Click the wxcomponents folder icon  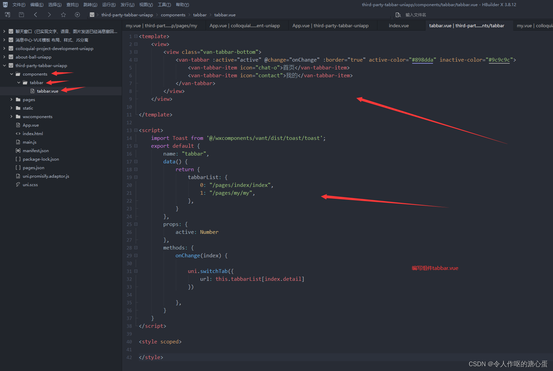(x=18, y=116)
